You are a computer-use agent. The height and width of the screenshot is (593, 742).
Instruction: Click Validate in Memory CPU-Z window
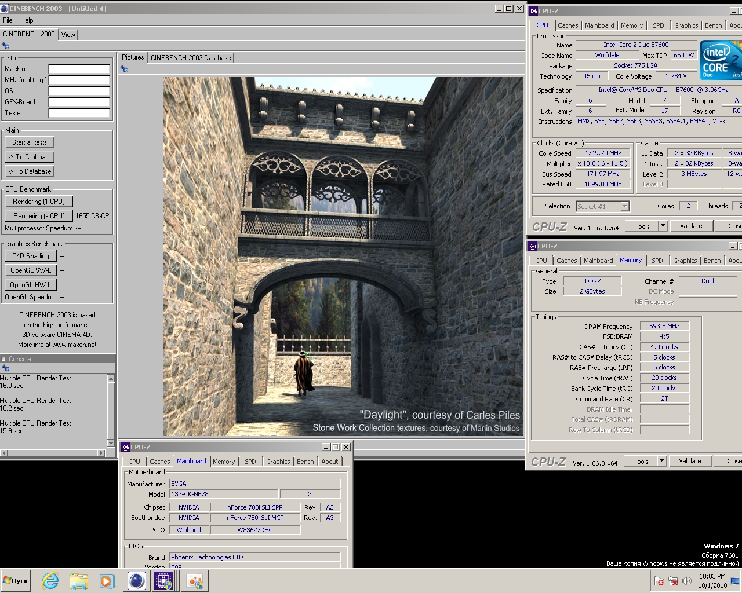(x=690, y=461)
